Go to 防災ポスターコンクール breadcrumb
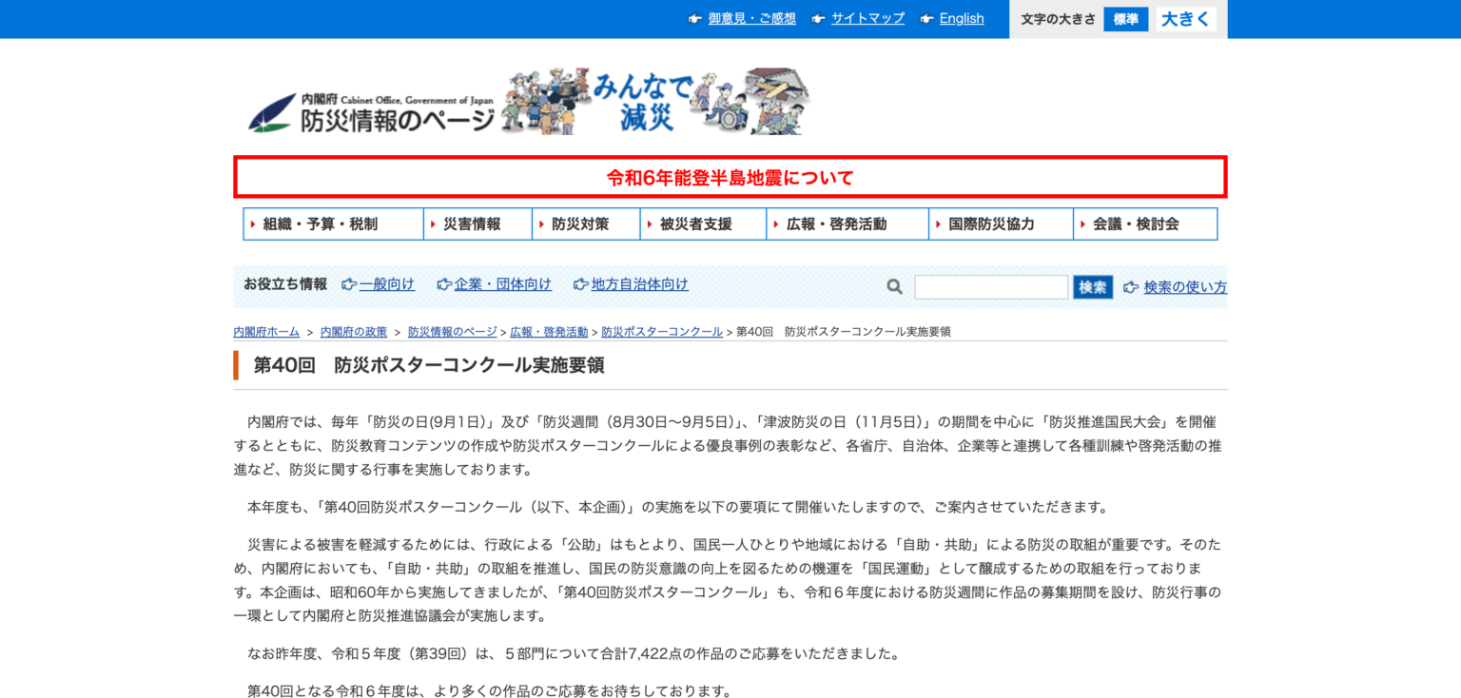This screenshot has width=1461, height=698. [662, 332]
